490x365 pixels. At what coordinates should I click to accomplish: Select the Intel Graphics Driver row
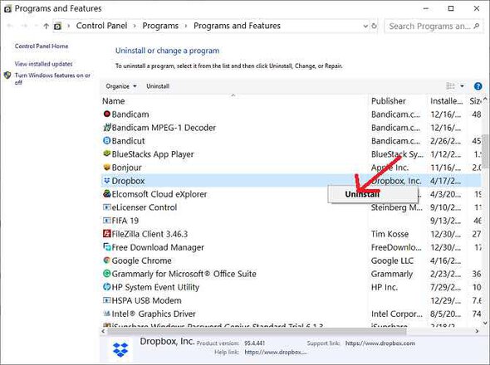(x=291, y=314)
